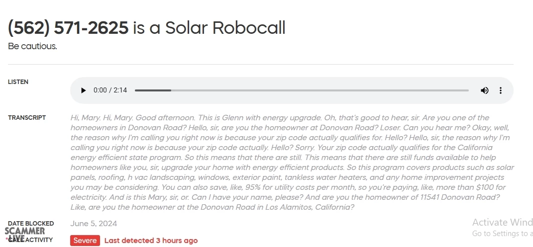Click the phone number (562) 571-2625
The height and width of the screenshot is (247, 533).
click(x=68, y=28)
